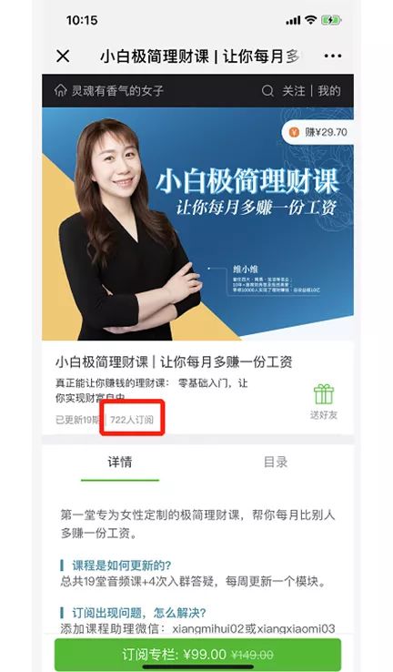Tap the 722人订阅 subscriber count
The image size is (393, 672).
(132, 420)
